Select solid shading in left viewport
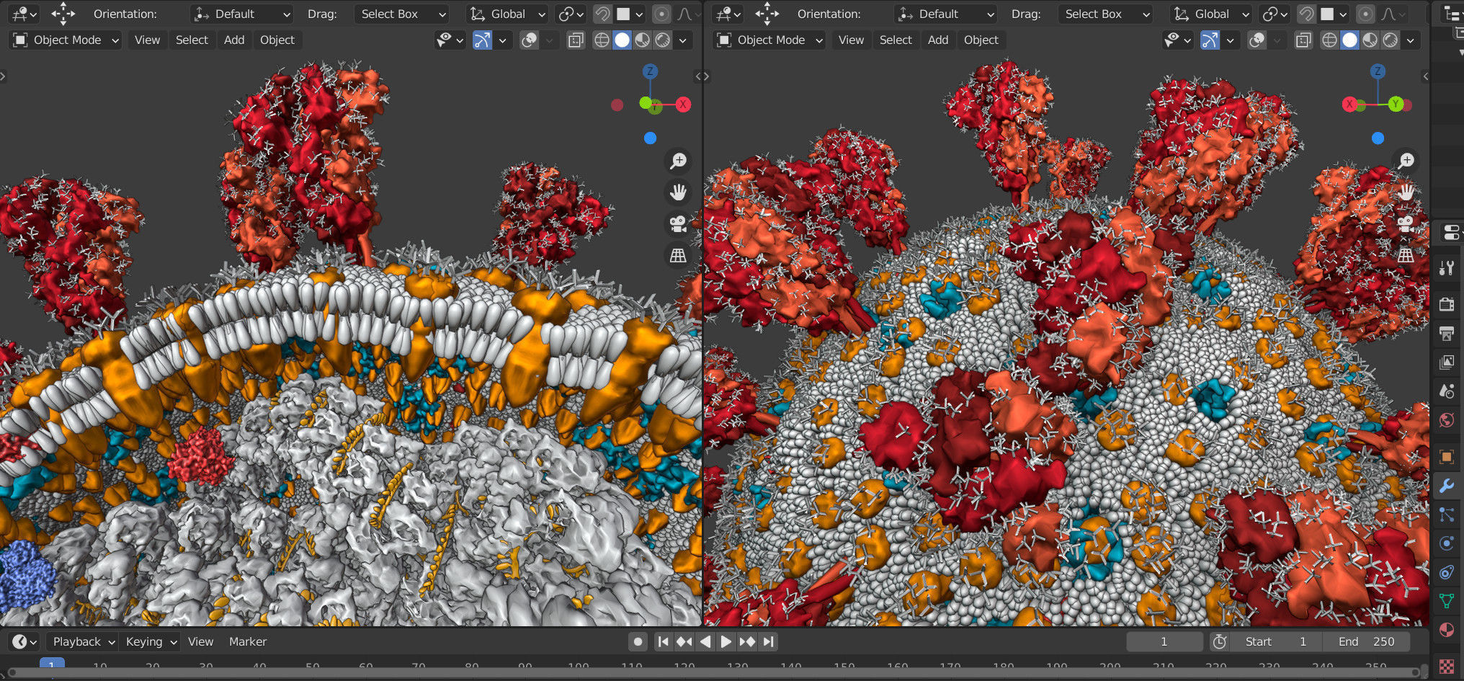 click(x=622, y=40)
